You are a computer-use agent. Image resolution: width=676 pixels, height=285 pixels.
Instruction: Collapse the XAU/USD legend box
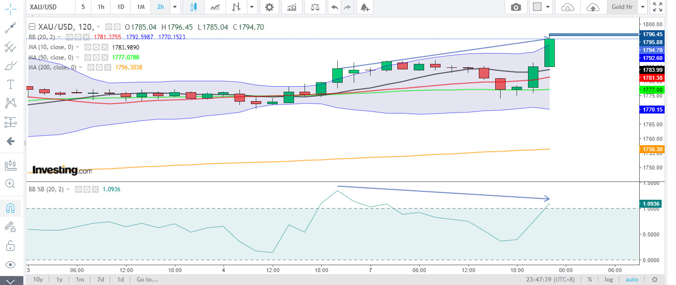[x=32, y=27]
